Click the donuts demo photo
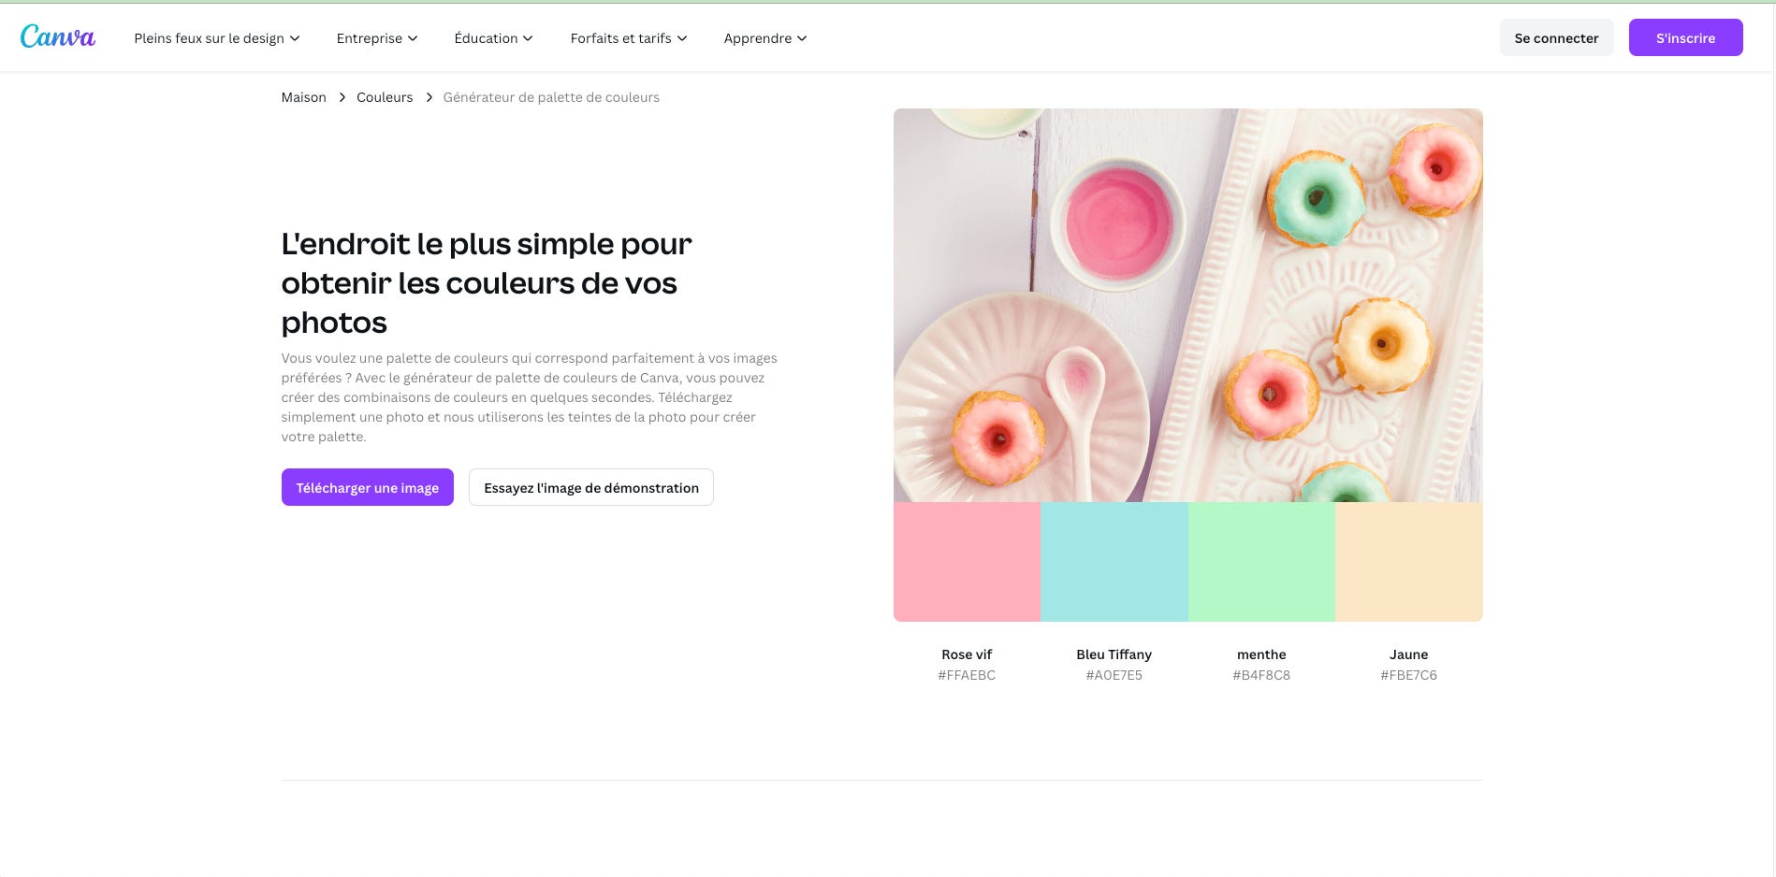Screen dimensions: 1776x877 (x=1188, y=305)
